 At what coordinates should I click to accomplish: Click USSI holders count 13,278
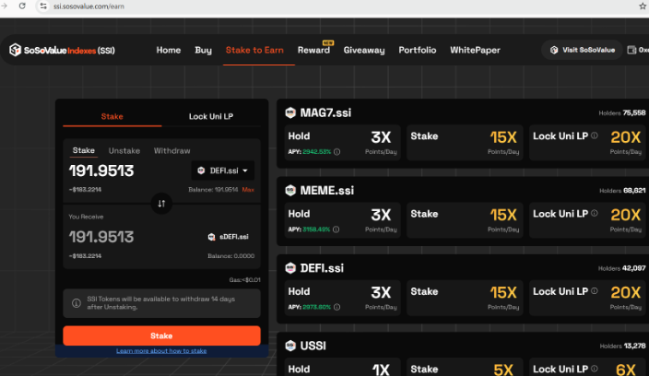(x=634, y=346)
